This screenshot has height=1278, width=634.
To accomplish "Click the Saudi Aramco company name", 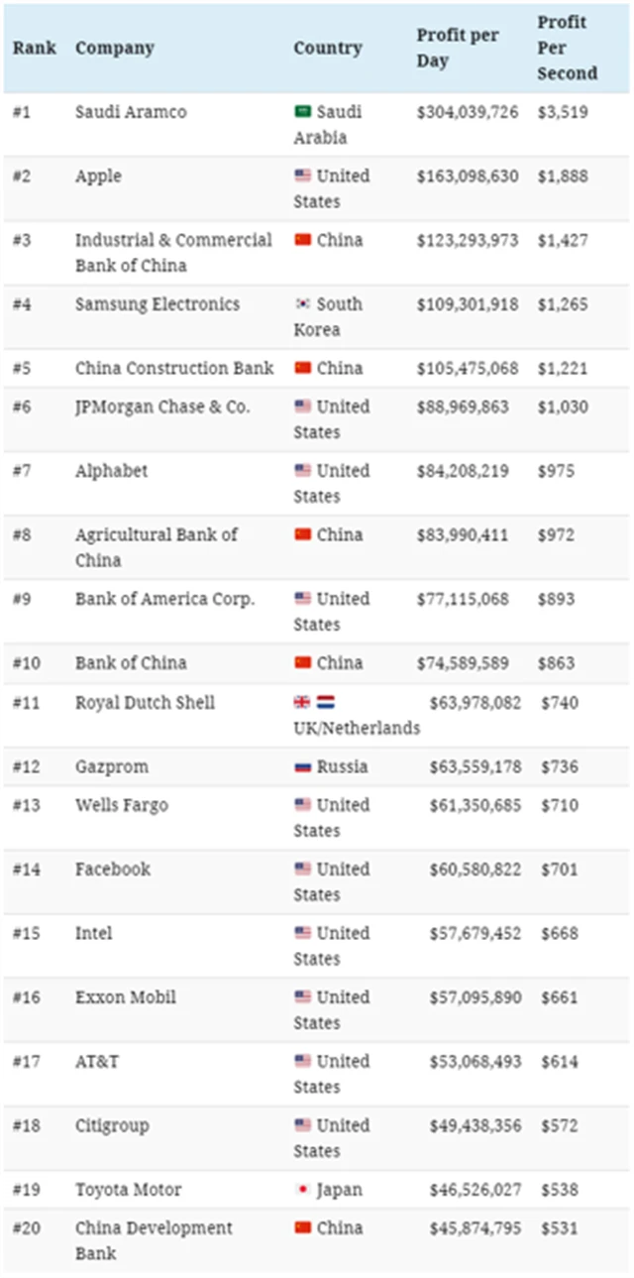I will tap(131, 112).
